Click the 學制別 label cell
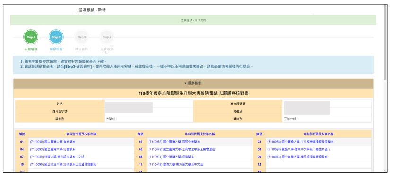 [60, 119]
